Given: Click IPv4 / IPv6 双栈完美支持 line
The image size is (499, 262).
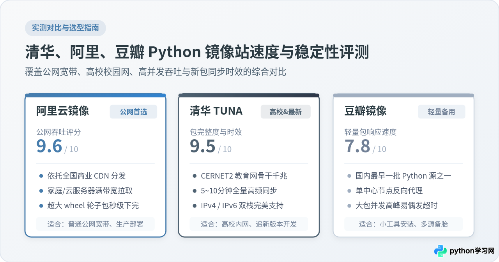Looking at the screenshot, I should tap(242, 205).
